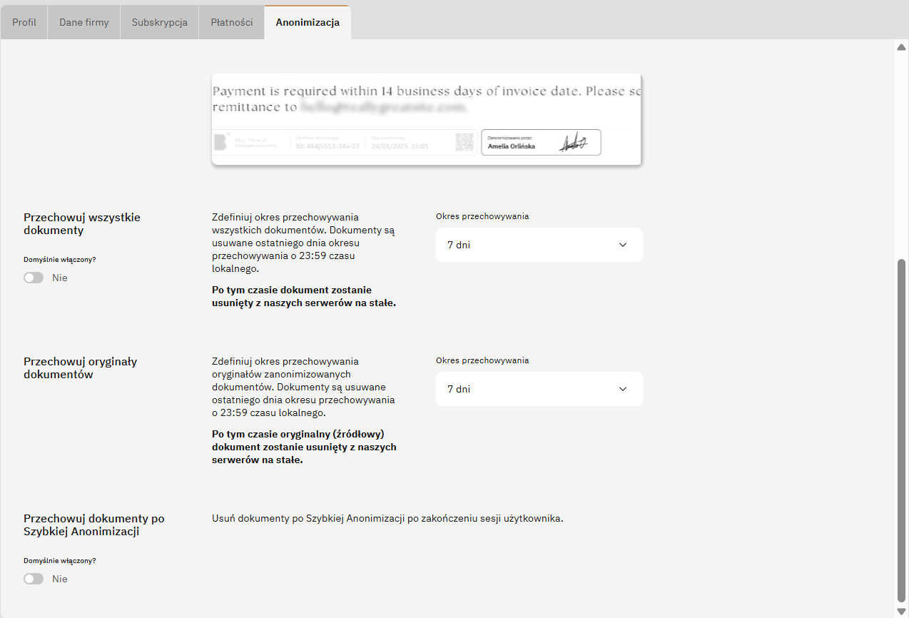Click the scrollbar down arrow

(x=901, y=611)
